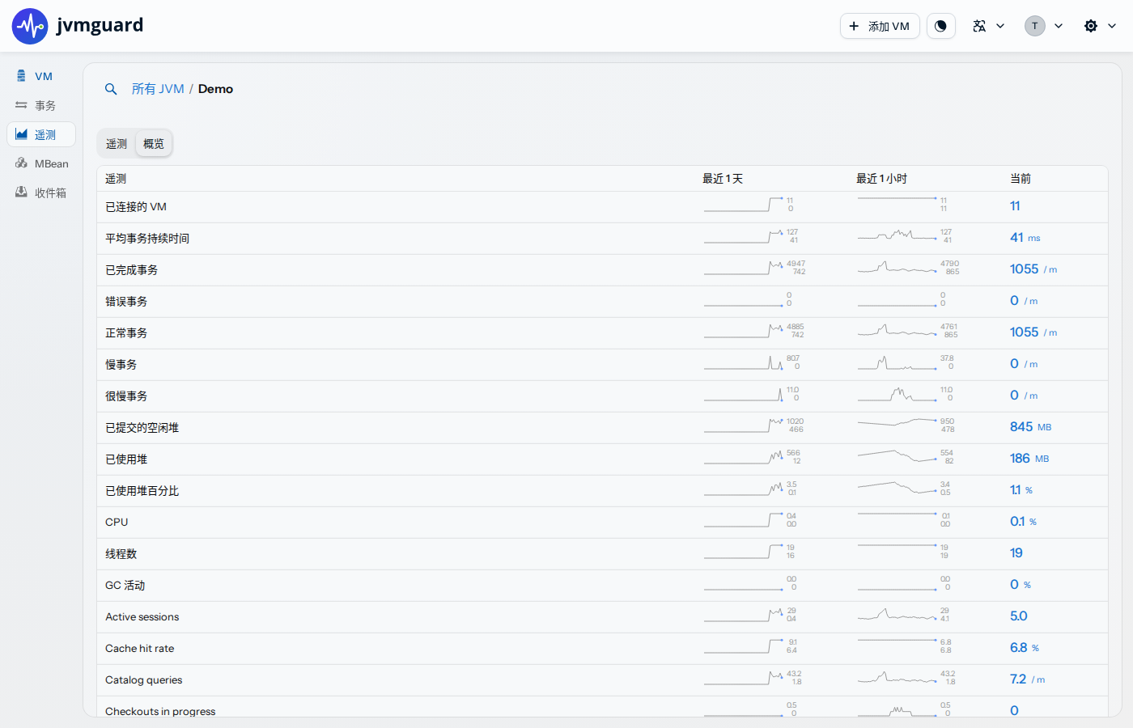Screen dimensions: 1133x728
Task: Click the 最近 1 天 column header
Action: tap(723, 179)
